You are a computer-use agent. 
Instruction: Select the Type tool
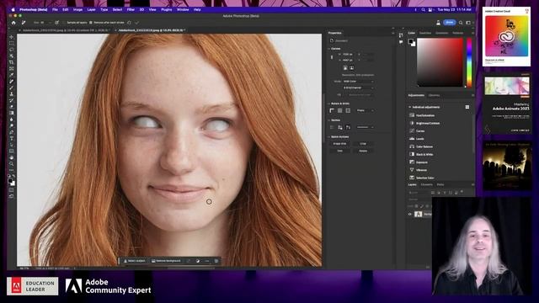click(11, 138)
